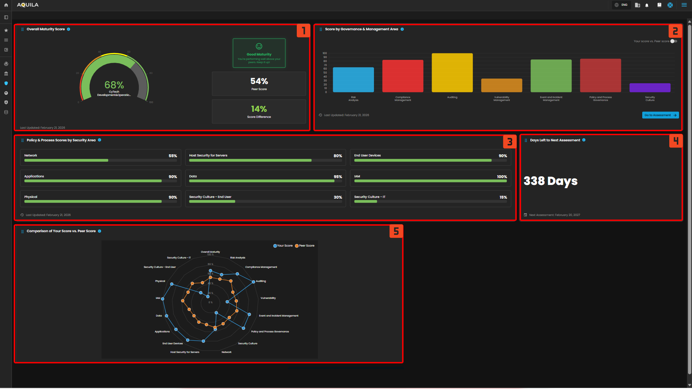Open the organization building icon in header
Screen dimensions: 692x389
(x=637, y=5)
